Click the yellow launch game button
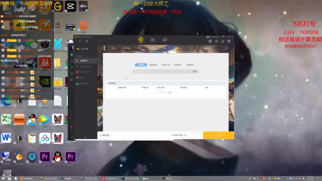The width and height of the screenshot is (322, 181). (219, 135)
